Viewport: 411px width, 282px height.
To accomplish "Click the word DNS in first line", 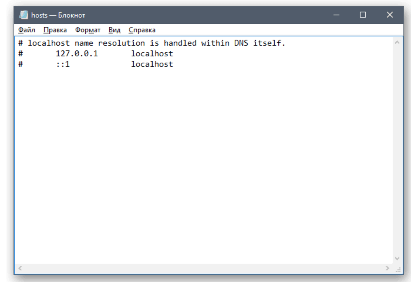I will tap(241, 43).
